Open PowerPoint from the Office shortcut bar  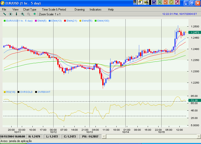coord(166,2)
